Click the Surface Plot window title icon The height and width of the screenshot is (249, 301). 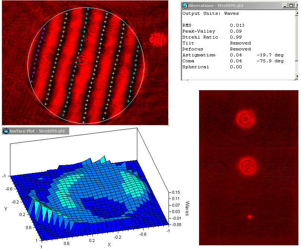point(6,131)
